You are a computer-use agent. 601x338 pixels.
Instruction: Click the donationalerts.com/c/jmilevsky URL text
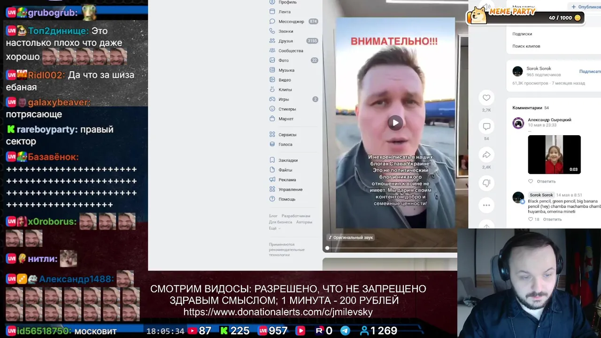pyautogui.click(x=278, y=312)
